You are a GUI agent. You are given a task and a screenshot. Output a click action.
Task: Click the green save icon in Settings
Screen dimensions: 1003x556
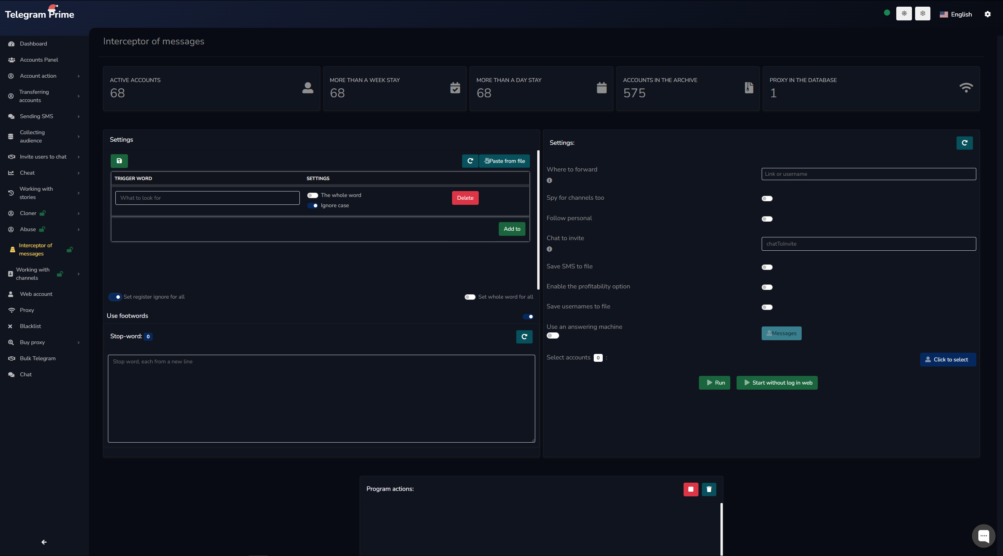coord(119,161)
